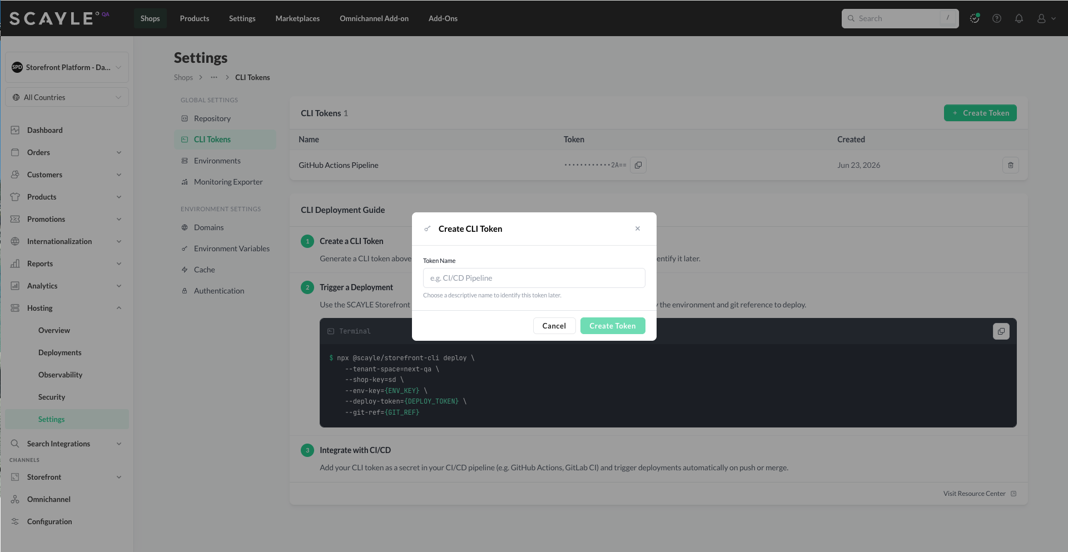Viewport: 1068px width, 552px height.
Task: Click the Configuration sliders icon
Action: (15, 521)
